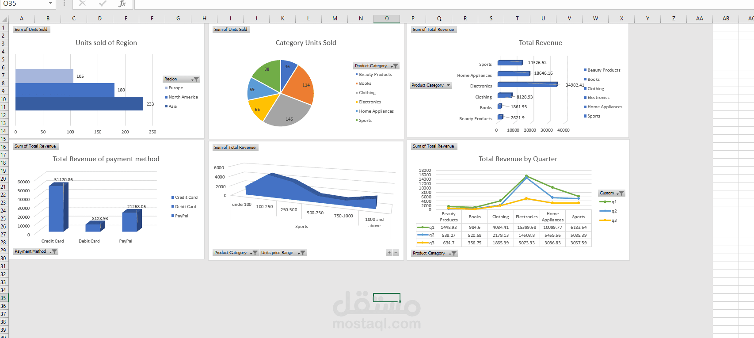Click the Total Revenue chart title
Viewport: 754px width, 338px height.
541,43
